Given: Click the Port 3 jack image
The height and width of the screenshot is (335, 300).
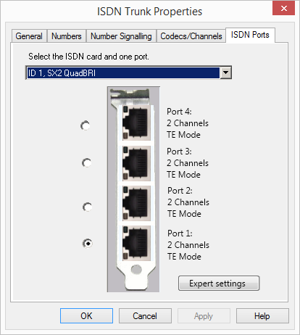Looking at the screenshot, I should click(136, 163).
